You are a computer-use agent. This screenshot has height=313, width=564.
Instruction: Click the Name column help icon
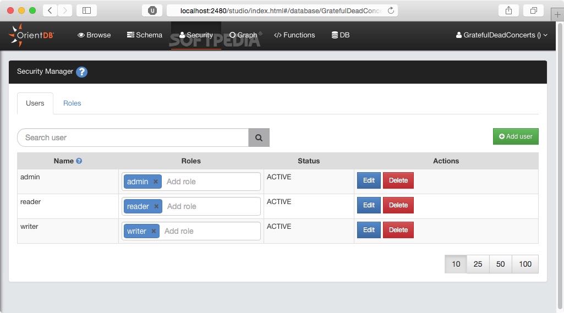[x=79, y=161]
